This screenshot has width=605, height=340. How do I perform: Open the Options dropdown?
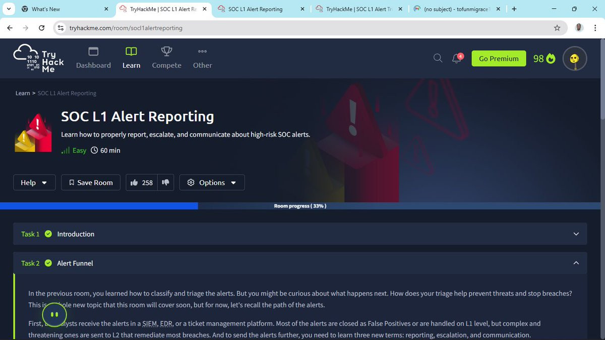pyautogui.click(x=212, y=182)
